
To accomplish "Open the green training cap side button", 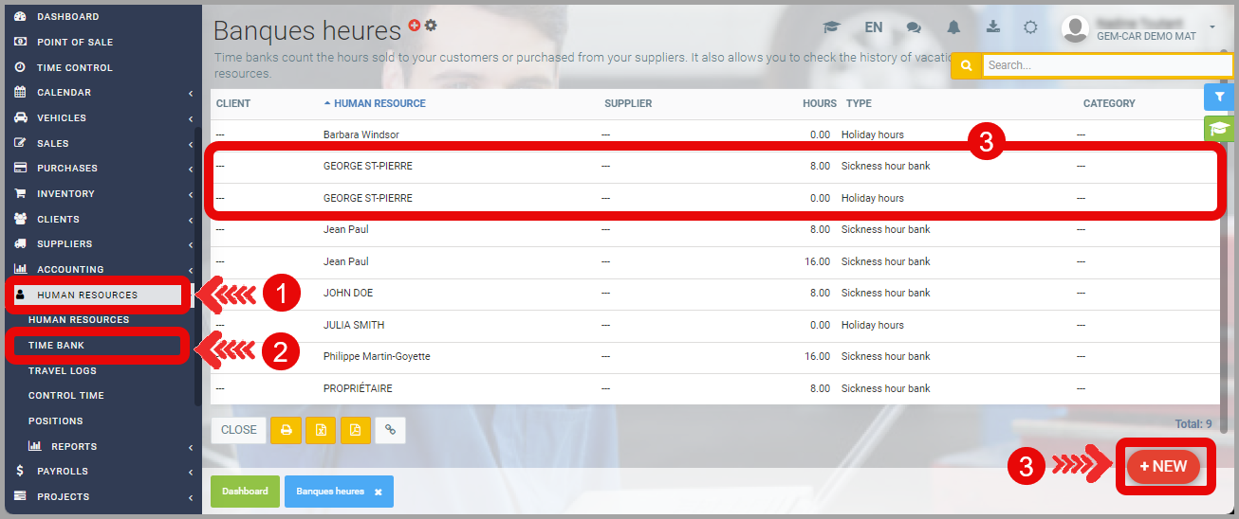I will coord(1219,129).
